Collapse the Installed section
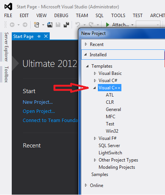The height and width of the screenshot is (195, 165). (x=86, y=55)
